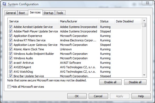The height and width of the screenshot is (103, 155).
Task: Enable Hide all Microsoft services checkbox
Action: click(x=9, y=87)
